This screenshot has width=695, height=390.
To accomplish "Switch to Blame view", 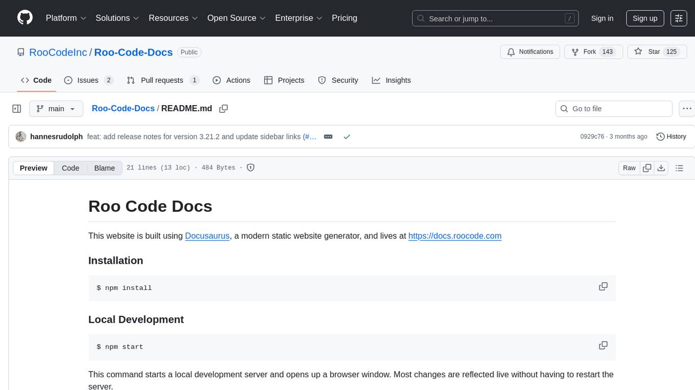I will coord(104,168).
